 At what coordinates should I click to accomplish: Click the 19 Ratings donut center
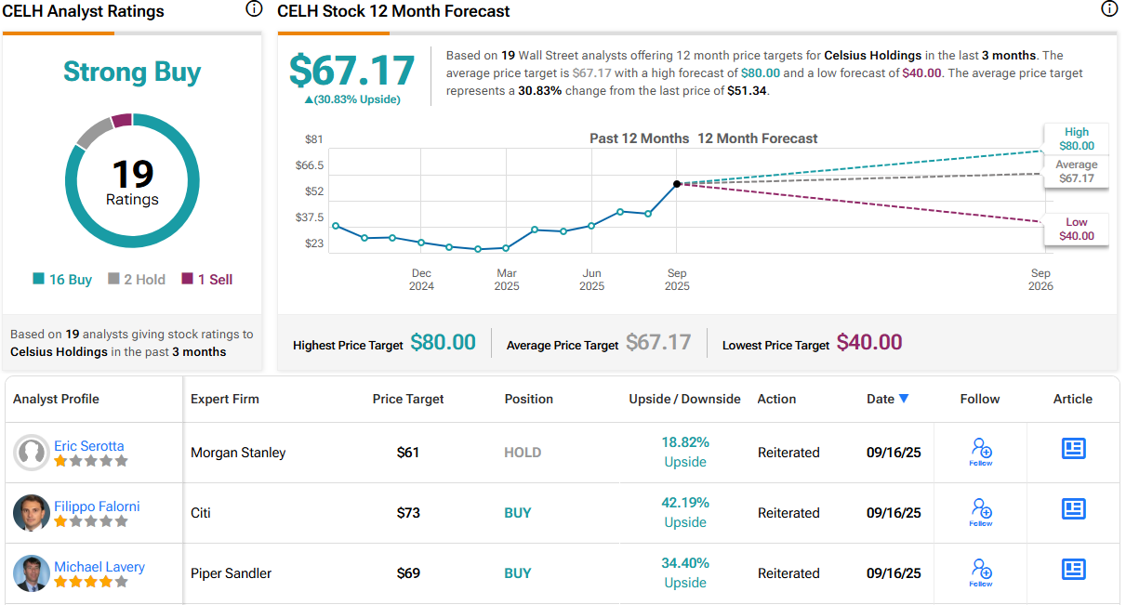point(132,181)
